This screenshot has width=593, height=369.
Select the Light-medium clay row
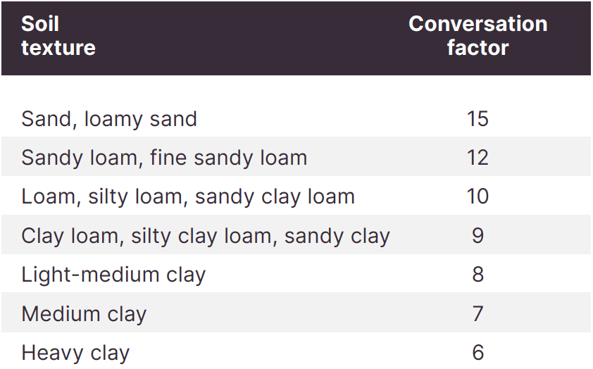[x=296, y=273]
